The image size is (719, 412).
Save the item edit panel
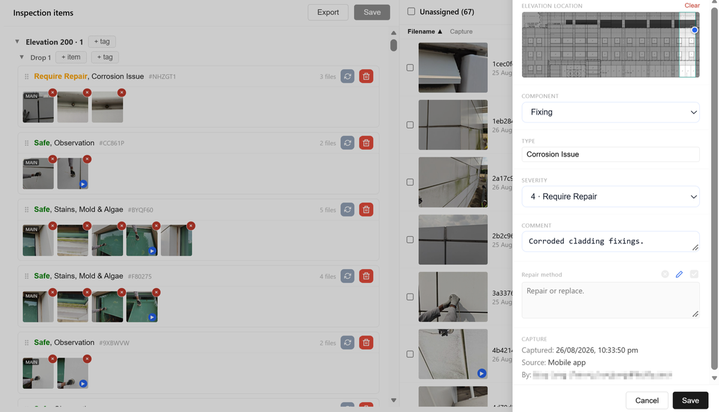(690, 401)
